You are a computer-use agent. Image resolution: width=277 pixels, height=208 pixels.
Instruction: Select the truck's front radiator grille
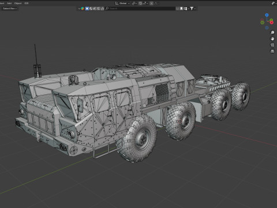click(x=40, y=118)
